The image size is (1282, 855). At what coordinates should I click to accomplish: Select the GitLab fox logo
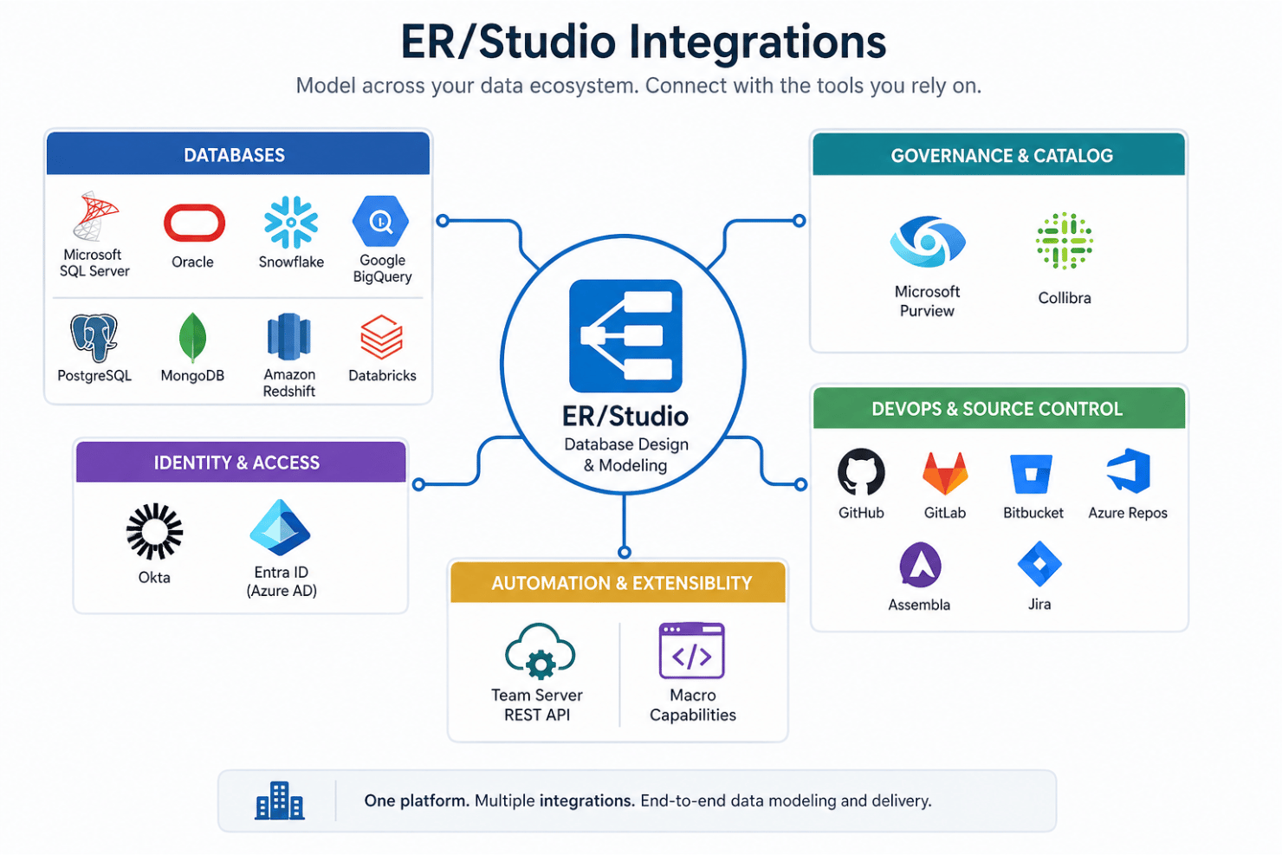[945, 473]
